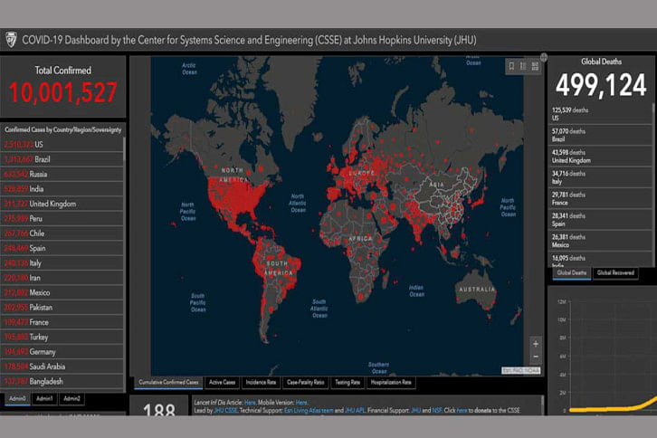Open the basemap gallery grid icon
Screen dimensions: 657x438
click(535, 66)
